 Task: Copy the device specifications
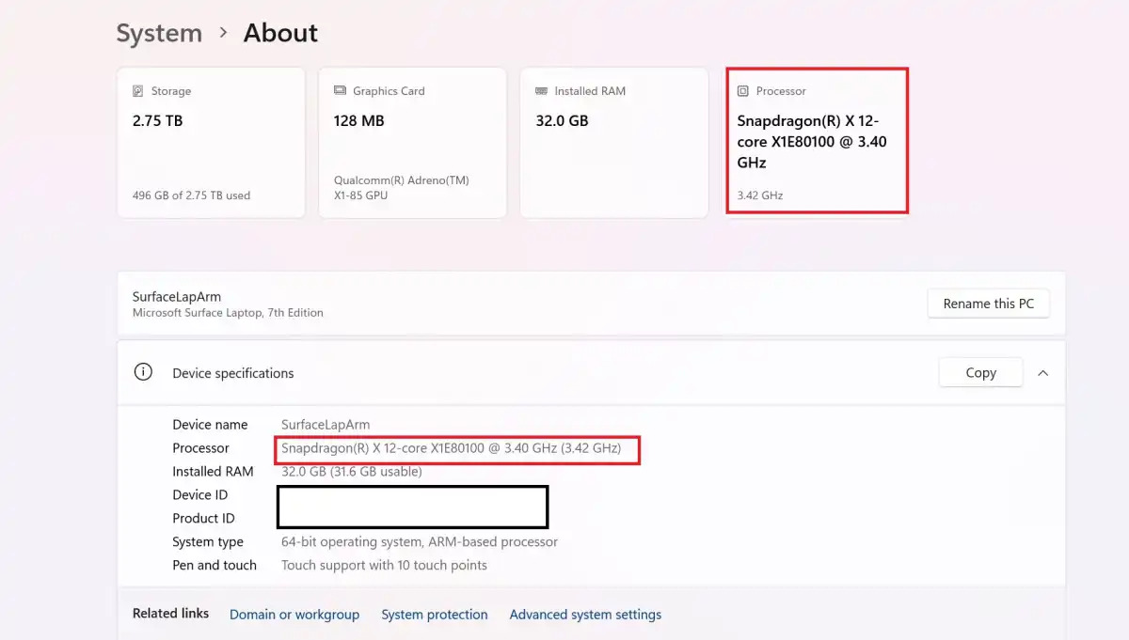click(980, 372)
